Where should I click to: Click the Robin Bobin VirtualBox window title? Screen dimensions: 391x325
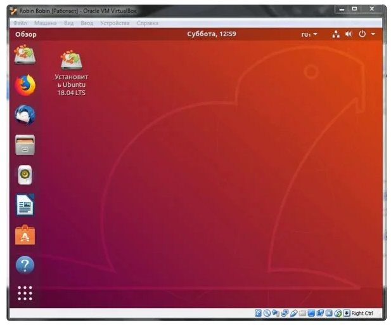(78, 11)
